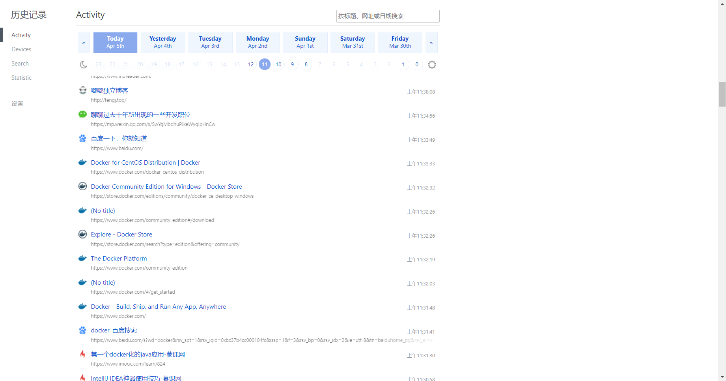Open Activity in the sidebar
Viewport: 726px width, 381px height.
pos(21,35)
